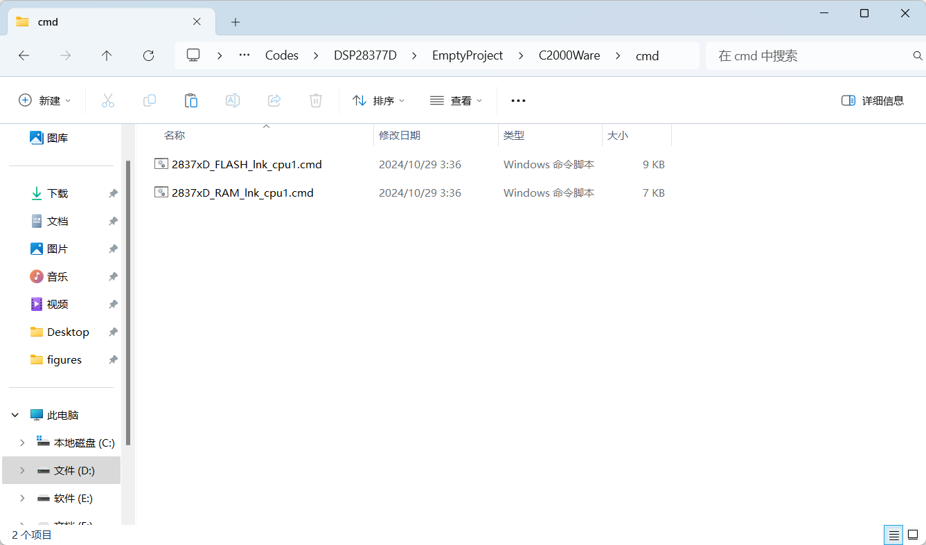The image size is (926, 545).
Task: Go up one directory level
Action: (107, 55)
